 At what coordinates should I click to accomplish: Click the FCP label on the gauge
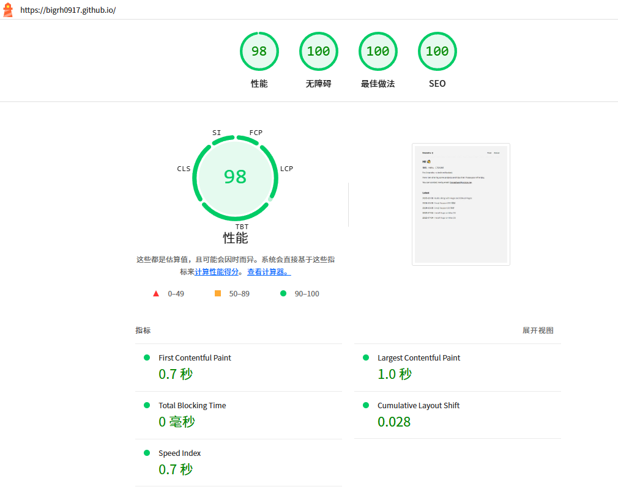(256, 133)
